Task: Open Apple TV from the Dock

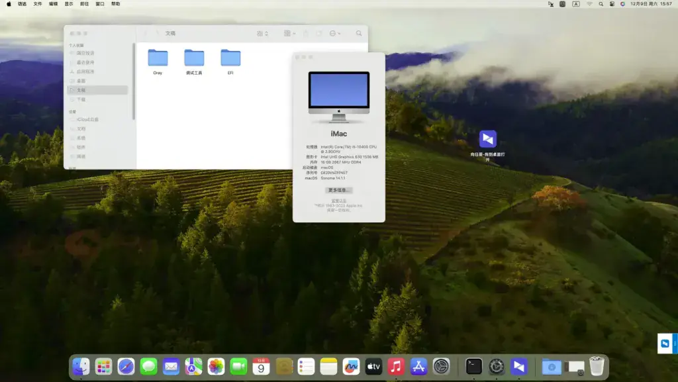Action: [x=373, y=367]
